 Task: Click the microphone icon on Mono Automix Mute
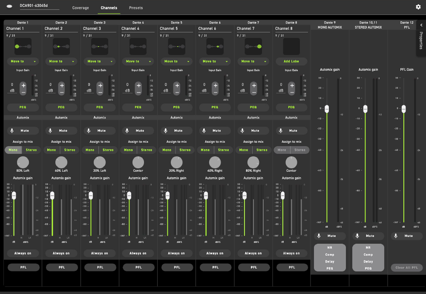[x=319, y=236]
